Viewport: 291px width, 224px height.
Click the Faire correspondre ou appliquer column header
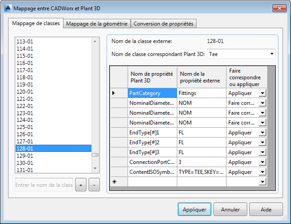(247, 77)
